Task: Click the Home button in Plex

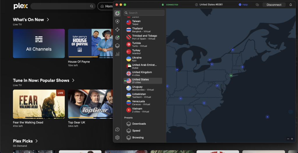Action: point(105,6)
